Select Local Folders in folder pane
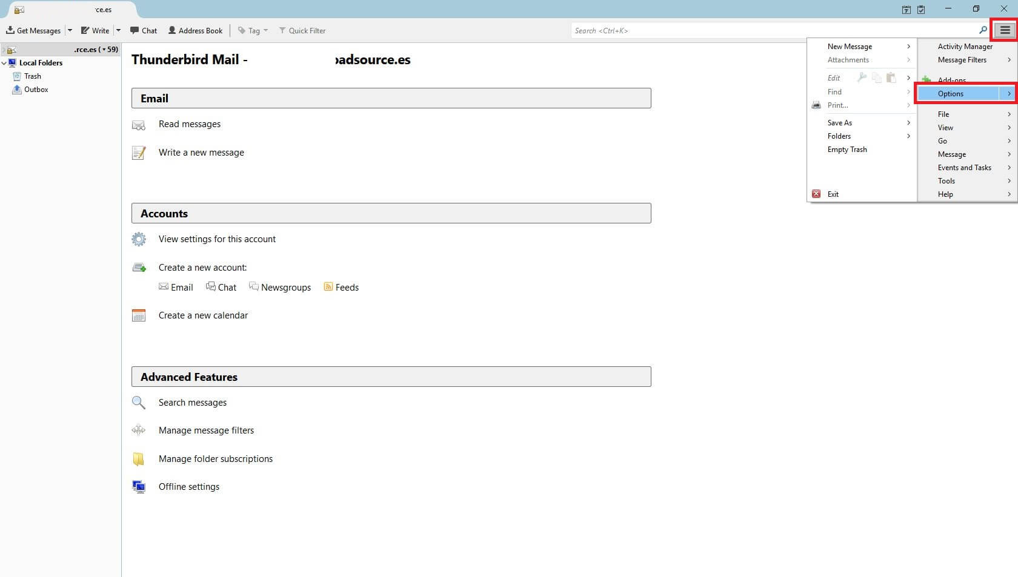 (x=41, y=63)
